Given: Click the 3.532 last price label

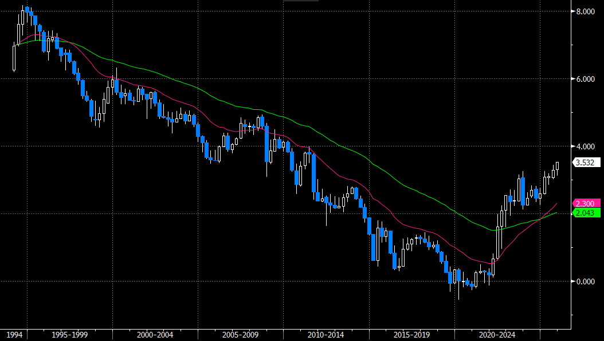Looking at the screenshot, I should pyautogui.click(x=586, y=162).
